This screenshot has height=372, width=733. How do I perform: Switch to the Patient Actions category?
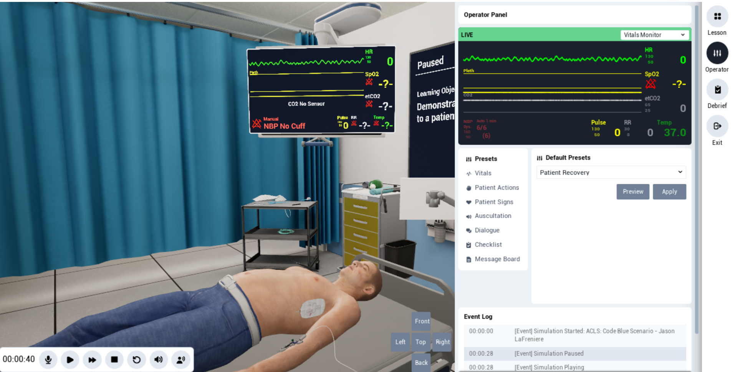coord(497,187)
